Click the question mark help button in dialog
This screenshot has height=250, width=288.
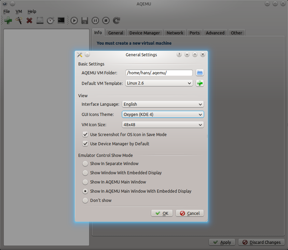179,55
